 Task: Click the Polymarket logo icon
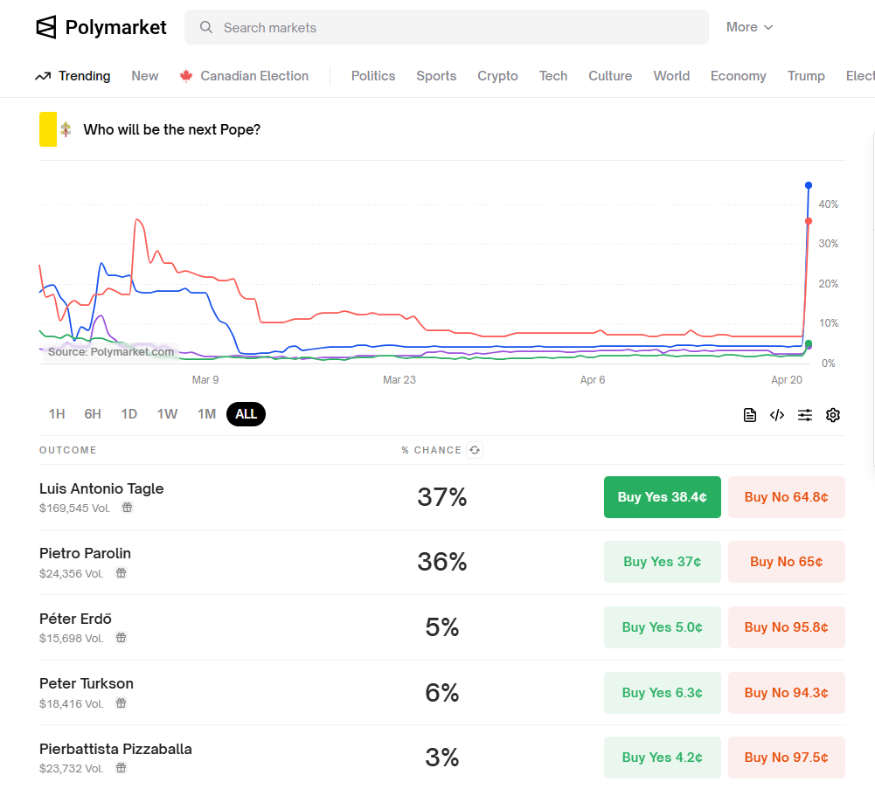tap(46, 27)
